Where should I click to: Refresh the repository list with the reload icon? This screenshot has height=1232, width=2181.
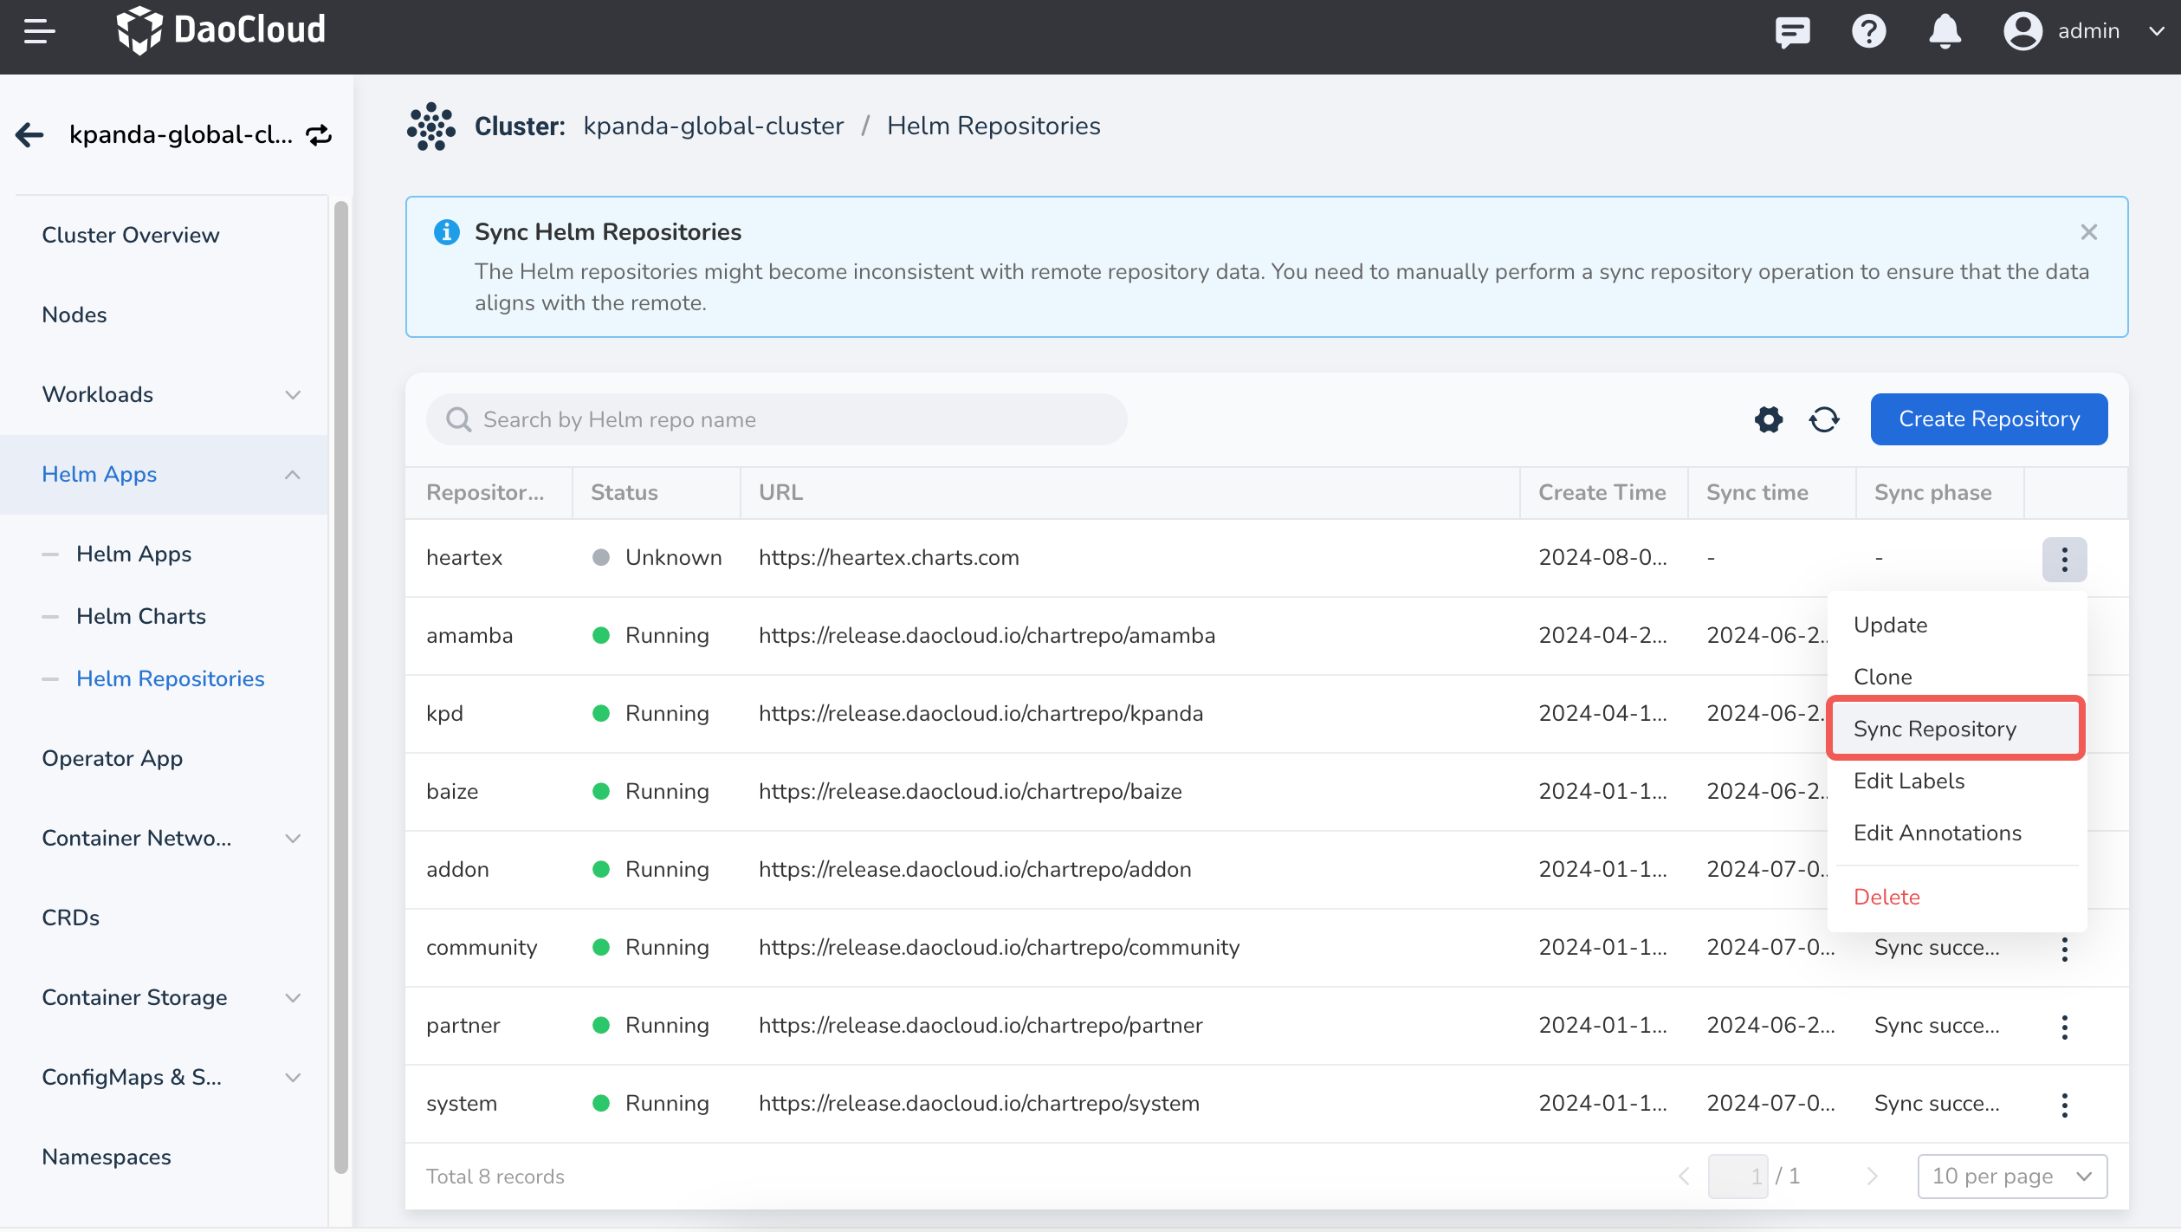click(1824, 419)
